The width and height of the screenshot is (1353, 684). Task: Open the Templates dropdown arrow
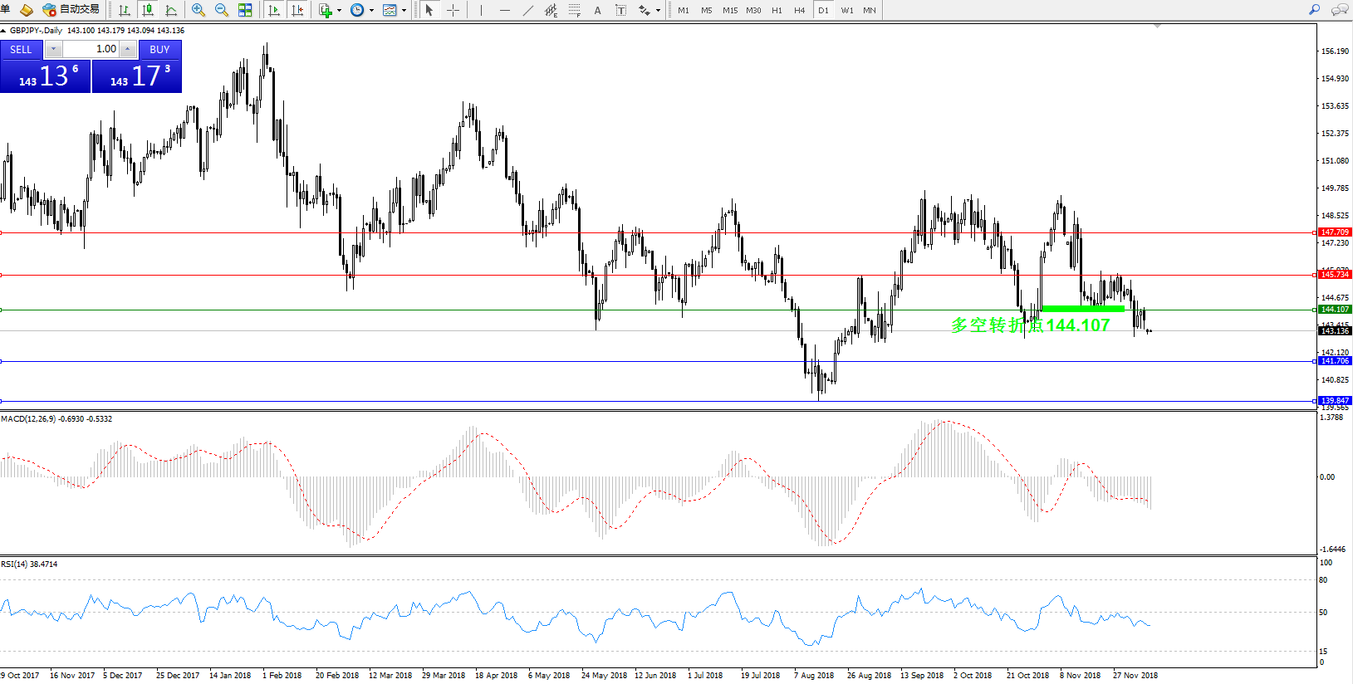pos(404,11)
